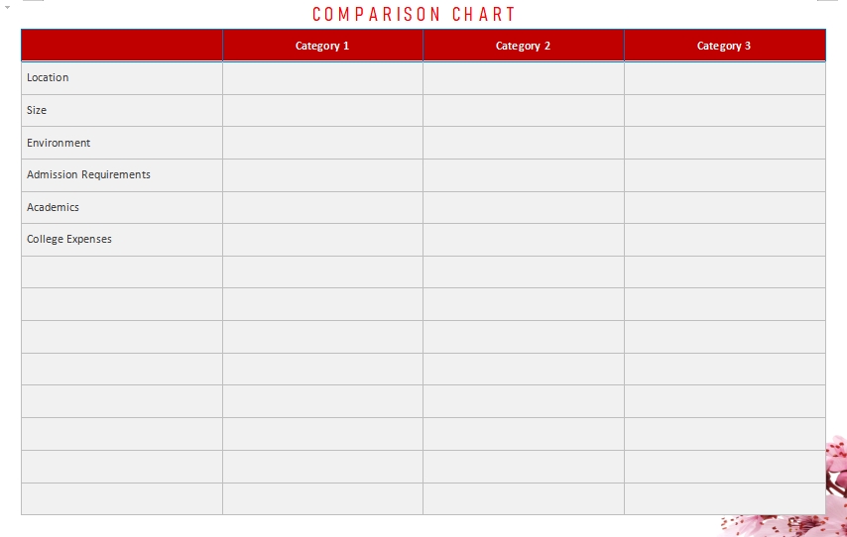This screenshot has width=847, height=537.
Task: Select the Academics cell under Category 2
Action: point(523,207)
